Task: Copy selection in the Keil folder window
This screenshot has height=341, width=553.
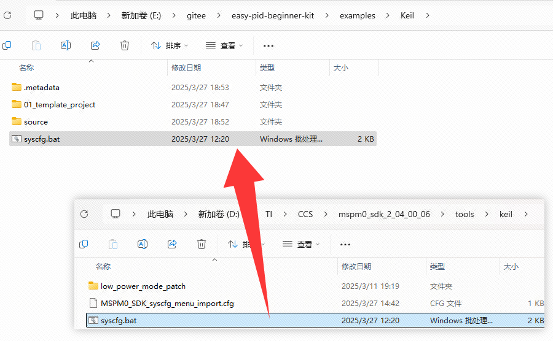Action: coord(7,45)
